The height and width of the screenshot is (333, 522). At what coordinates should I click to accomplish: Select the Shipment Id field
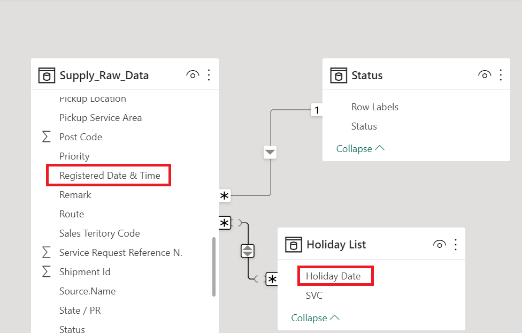(85, 272)
